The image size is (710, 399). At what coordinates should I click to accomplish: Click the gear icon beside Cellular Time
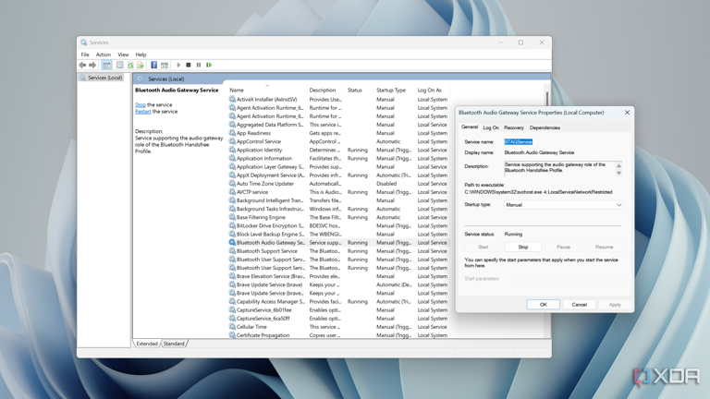click(232, 327)
